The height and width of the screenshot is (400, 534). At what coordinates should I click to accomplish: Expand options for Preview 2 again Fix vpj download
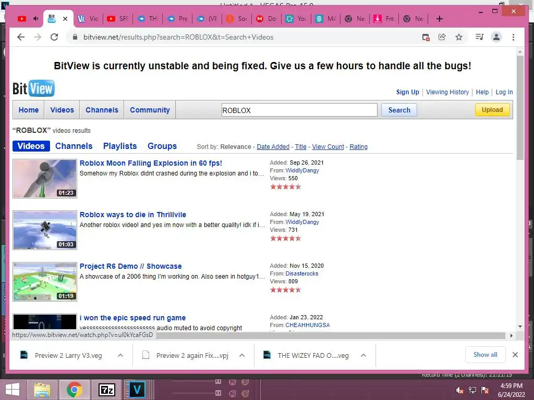coord(242,355)
